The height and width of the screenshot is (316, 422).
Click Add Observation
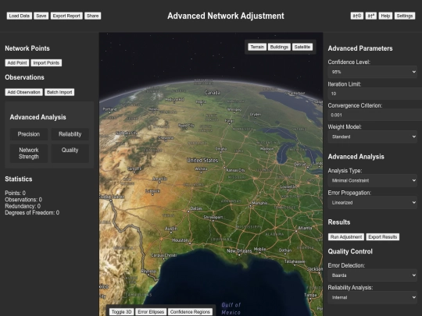point(23,92)
